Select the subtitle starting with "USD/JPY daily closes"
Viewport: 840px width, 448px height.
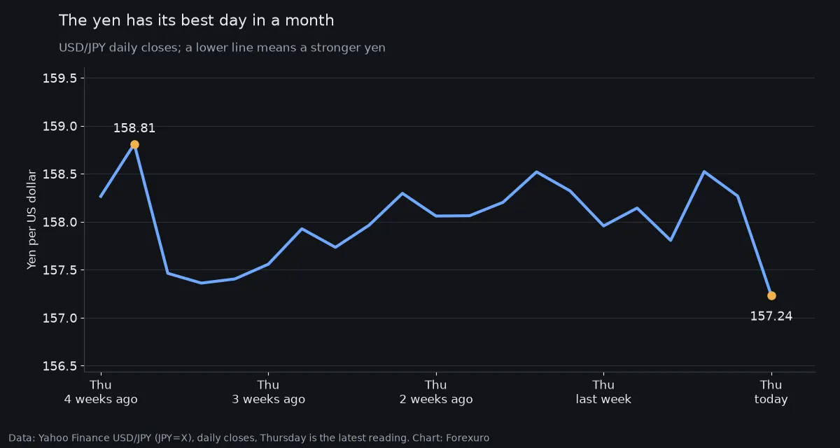222,48
